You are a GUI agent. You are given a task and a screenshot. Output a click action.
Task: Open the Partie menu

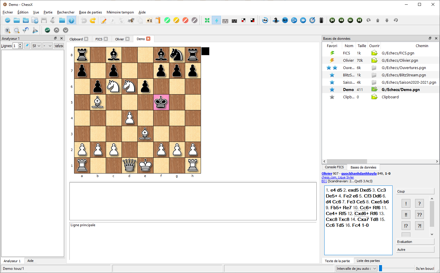coord(48,12)
